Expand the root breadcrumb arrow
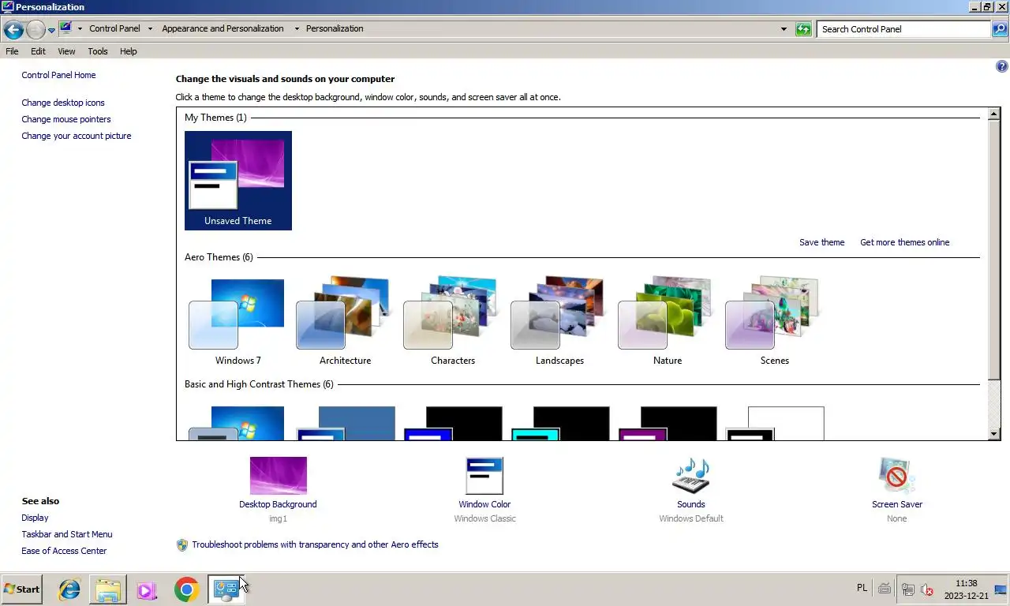This screenshot has height=606, width=1010. click(80, 28)
